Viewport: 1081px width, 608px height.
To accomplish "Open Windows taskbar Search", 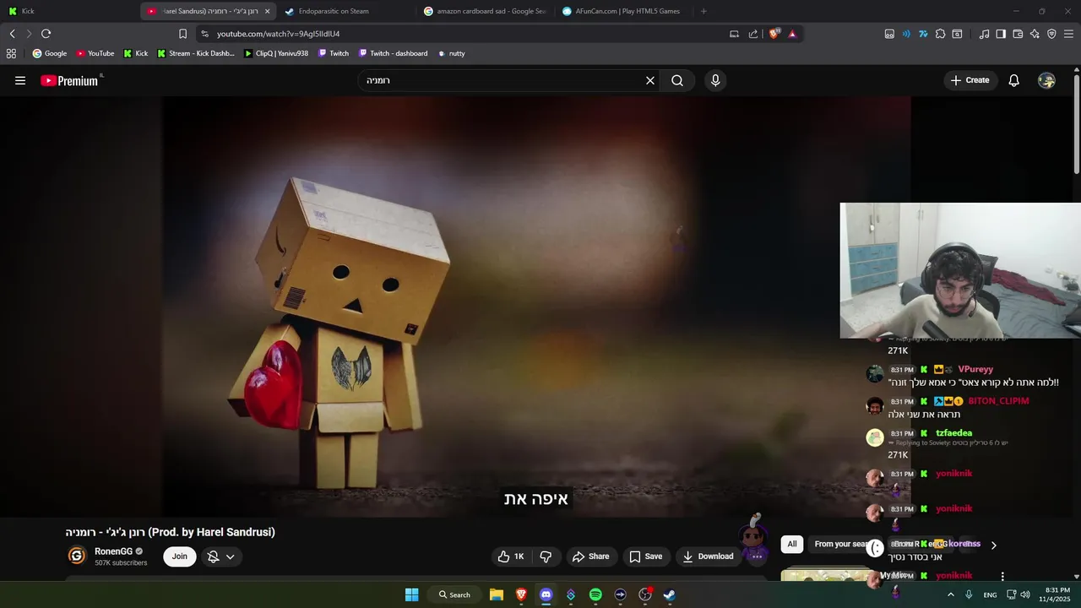I will [x=454, y=594].
